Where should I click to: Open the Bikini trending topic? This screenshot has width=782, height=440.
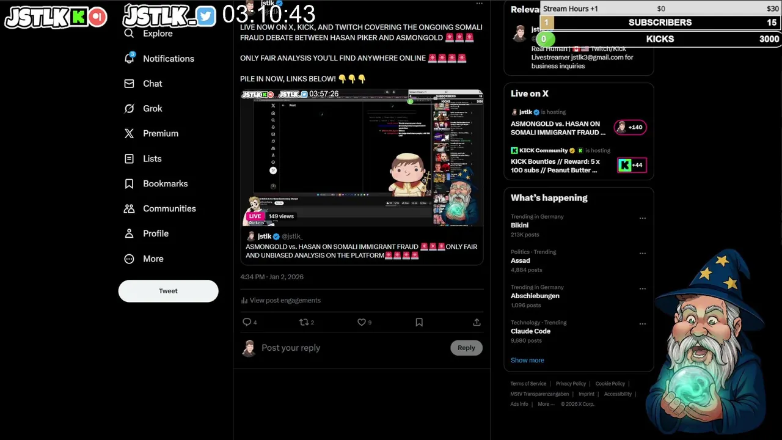click(x=519, y=226)
